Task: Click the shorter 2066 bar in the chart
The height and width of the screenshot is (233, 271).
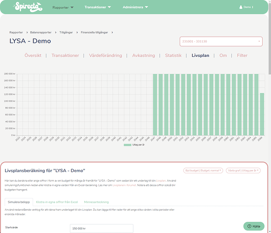Action: tap(262, 114)
